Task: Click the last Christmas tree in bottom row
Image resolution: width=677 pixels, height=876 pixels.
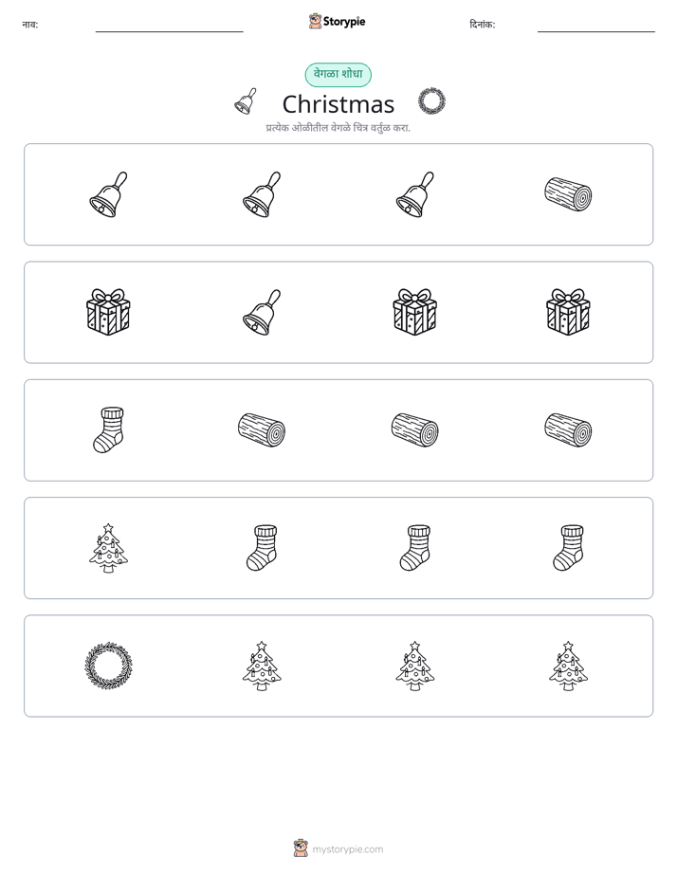Action: 568,666
